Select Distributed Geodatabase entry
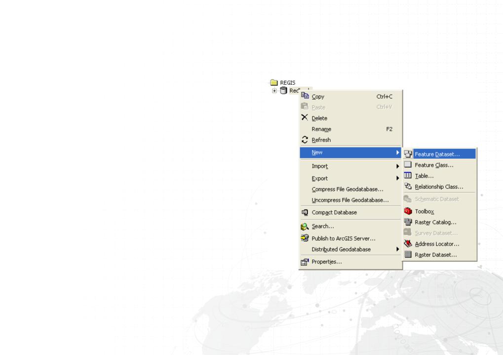This screenshot has height=355, width=503. tap(350, 249)
